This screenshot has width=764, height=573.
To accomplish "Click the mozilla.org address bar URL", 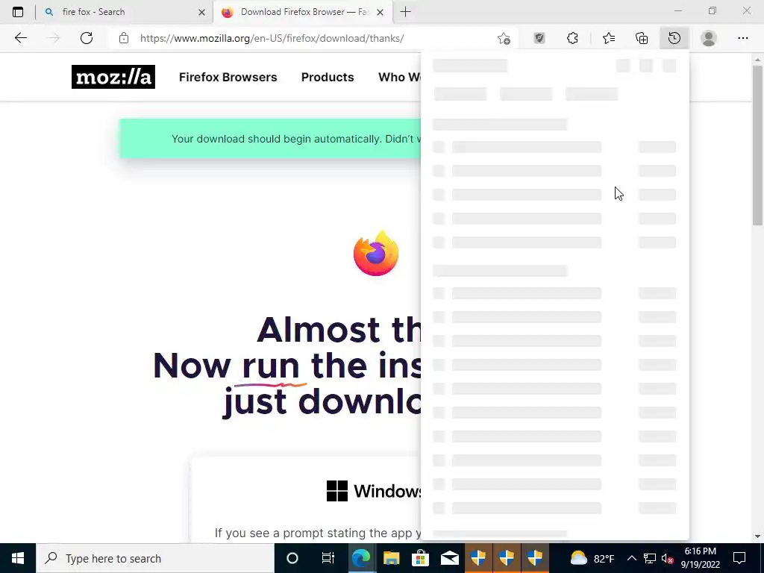I will [272, 38].
